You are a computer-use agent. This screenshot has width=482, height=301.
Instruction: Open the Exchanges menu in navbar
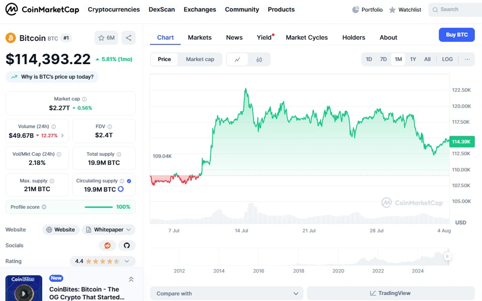(x=200, y=10)
